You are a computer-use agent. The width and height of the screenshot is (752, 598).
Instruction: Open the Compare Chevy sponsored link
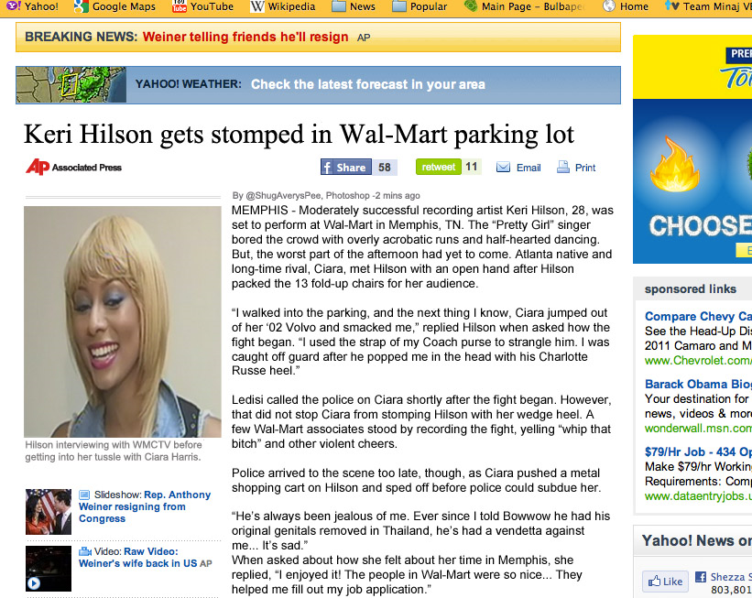coord(698,317)
